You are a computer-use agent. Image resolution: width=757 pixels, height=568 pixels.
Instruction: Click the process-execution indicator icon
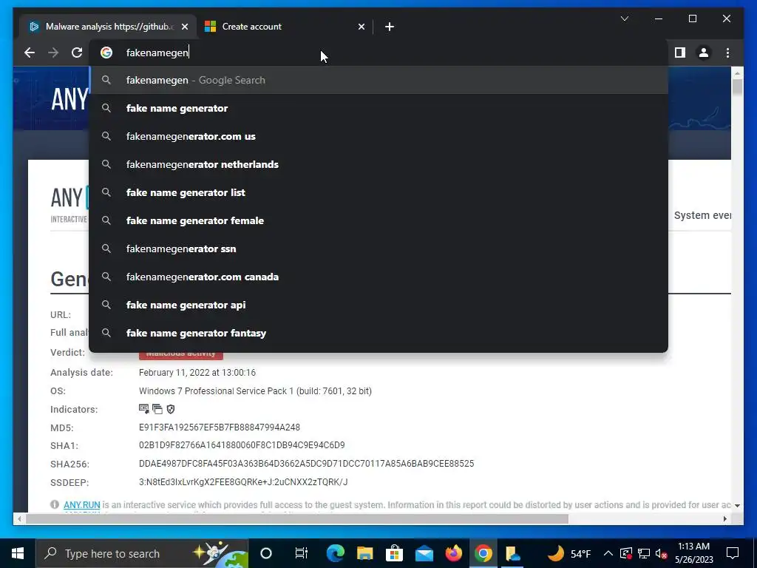point(144,409)
